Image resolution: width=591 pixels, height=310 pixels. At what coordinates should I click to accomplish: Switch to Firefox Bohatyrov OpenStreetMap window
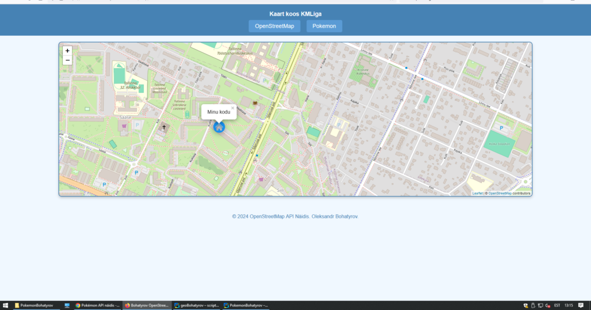coord(147,305)
